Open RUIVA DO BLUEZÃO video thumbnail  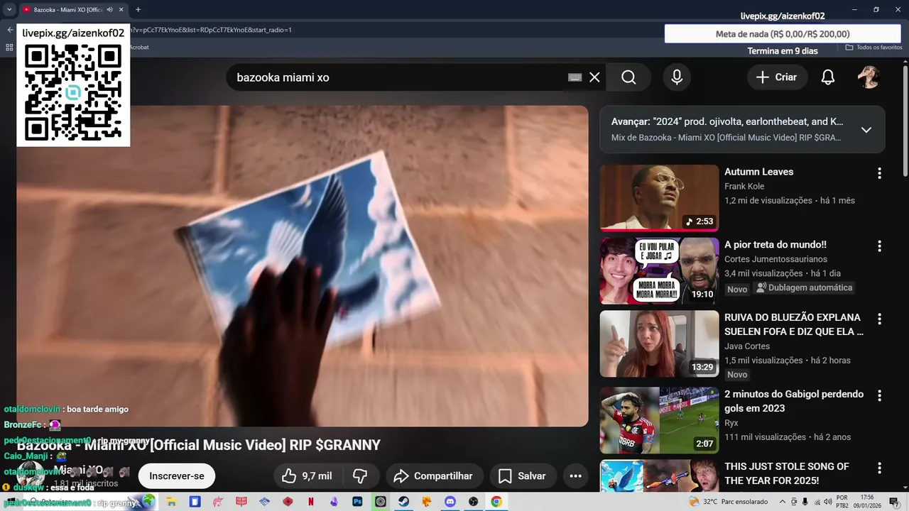coord(659,344)
